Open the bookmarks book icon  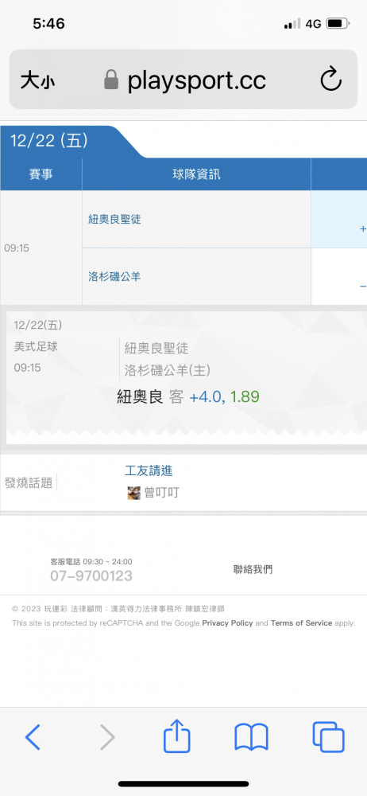tap(252, 737)
